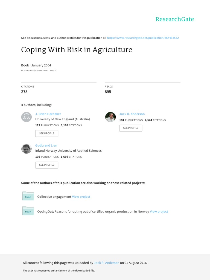
Task: Click the ResearchGate logo
Action: [x=174, y=19]
